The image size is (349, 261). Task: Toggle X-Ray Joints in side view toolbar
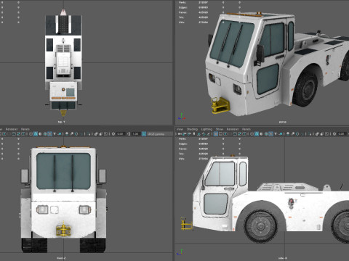(327, 133)
